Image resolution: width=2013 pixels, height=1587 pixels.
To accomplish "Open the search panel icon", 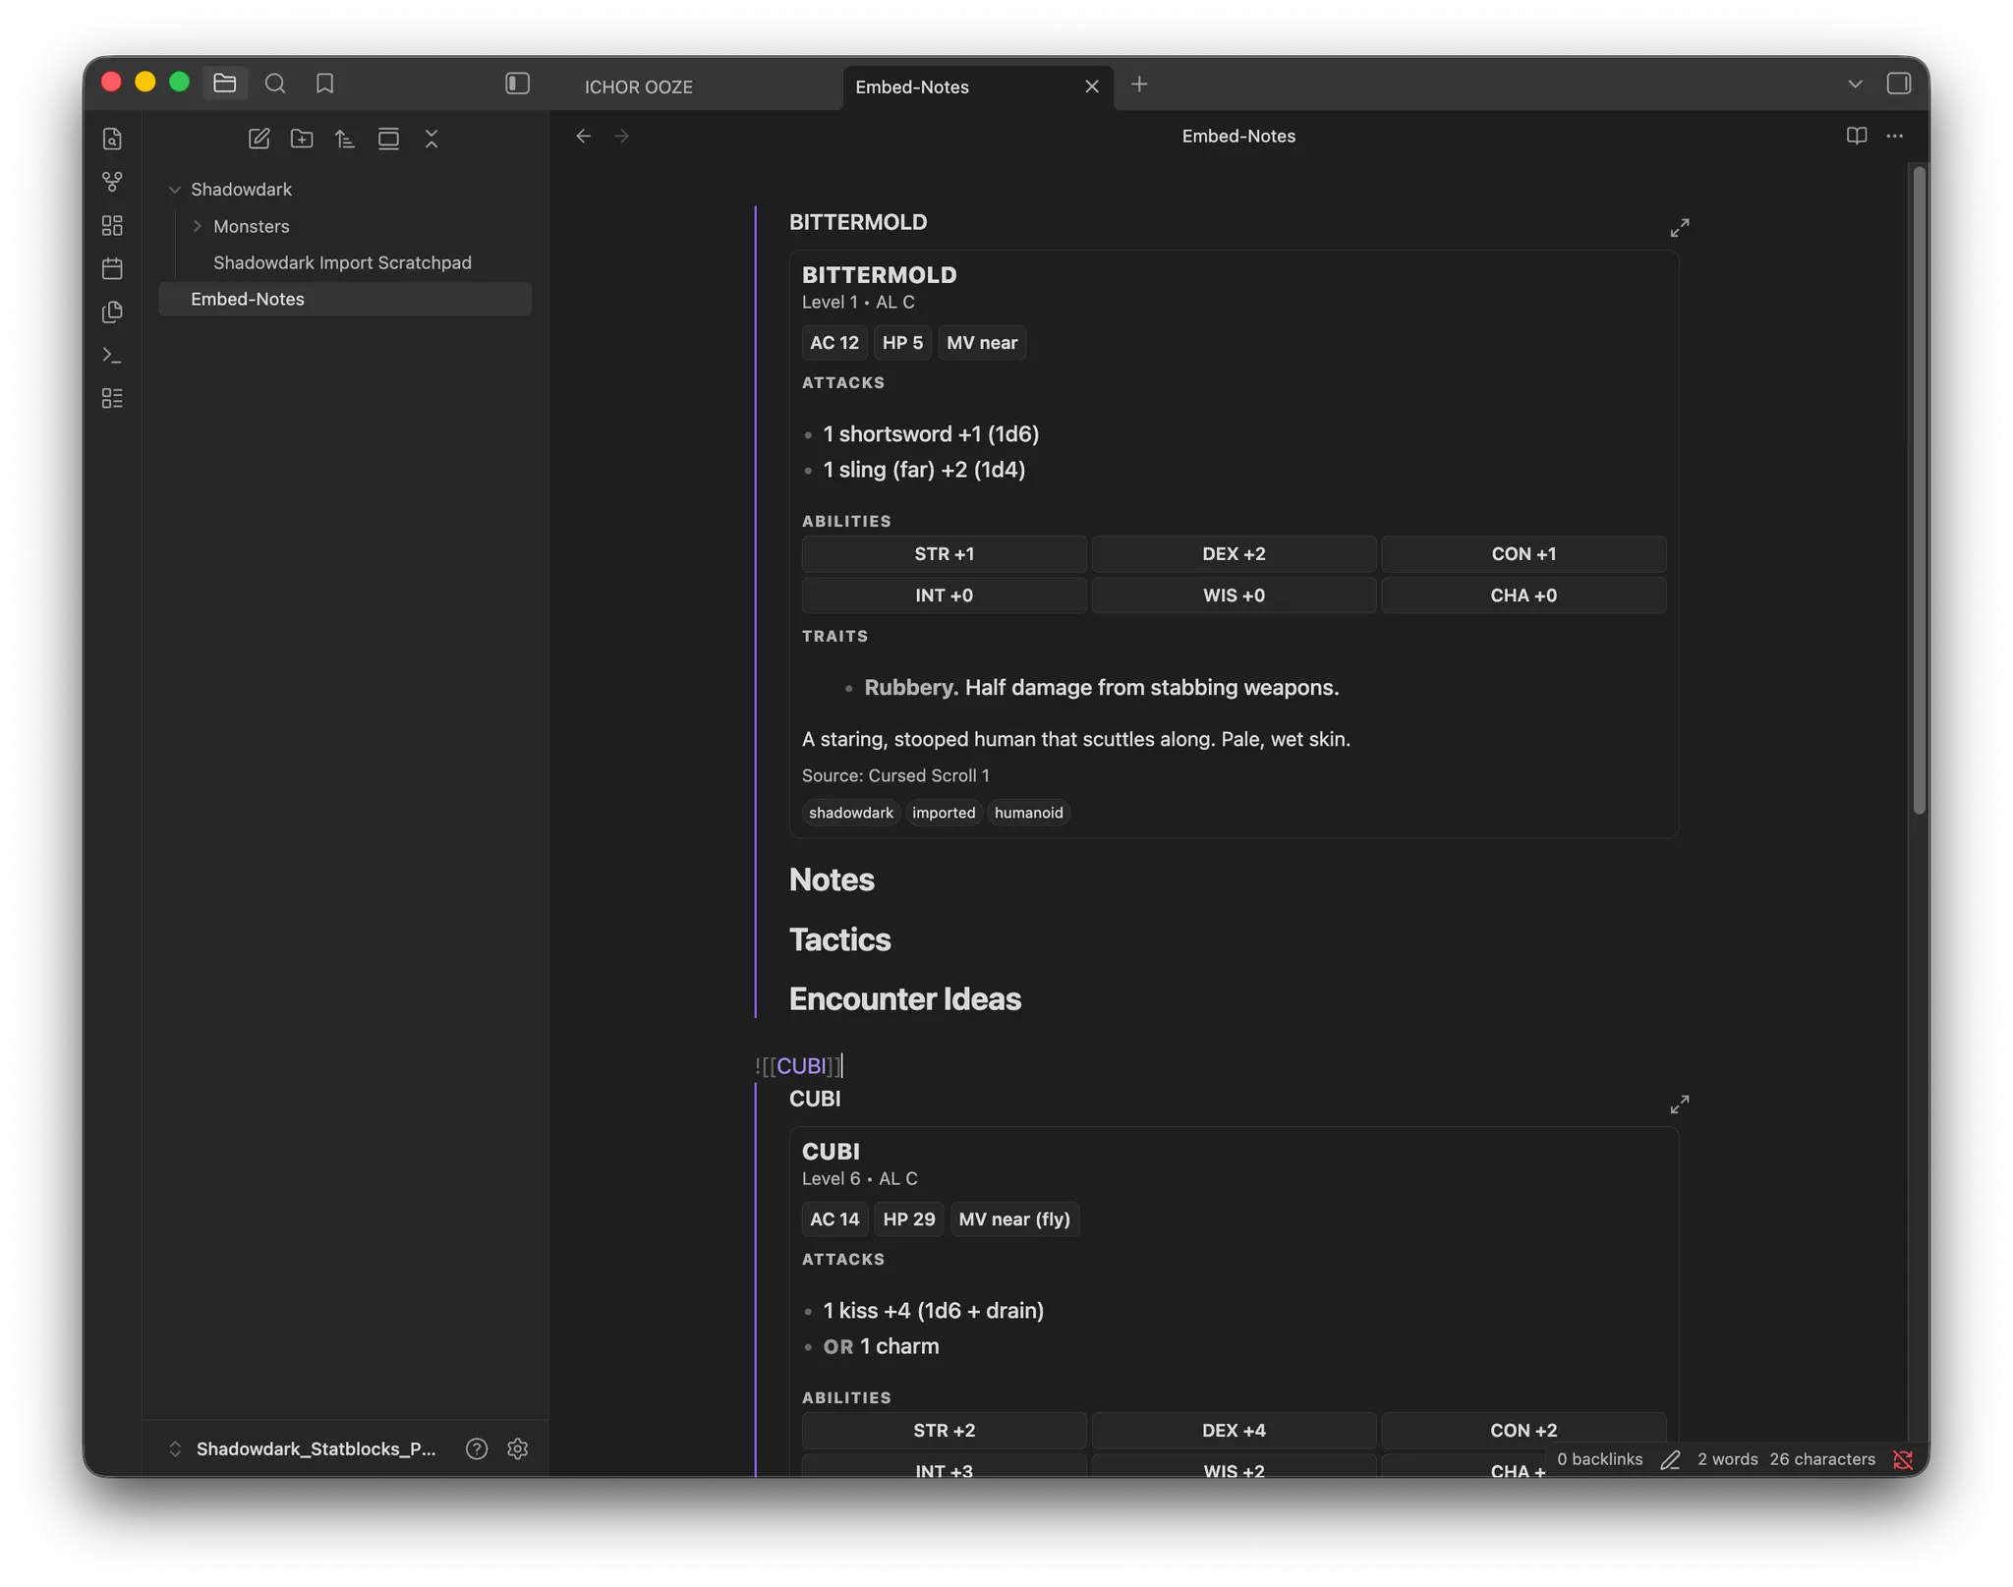I will point(275,84).
